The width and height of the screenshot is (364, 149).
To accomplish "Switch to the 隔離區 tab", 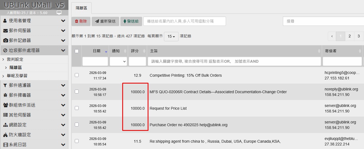I will pos(81,8).
